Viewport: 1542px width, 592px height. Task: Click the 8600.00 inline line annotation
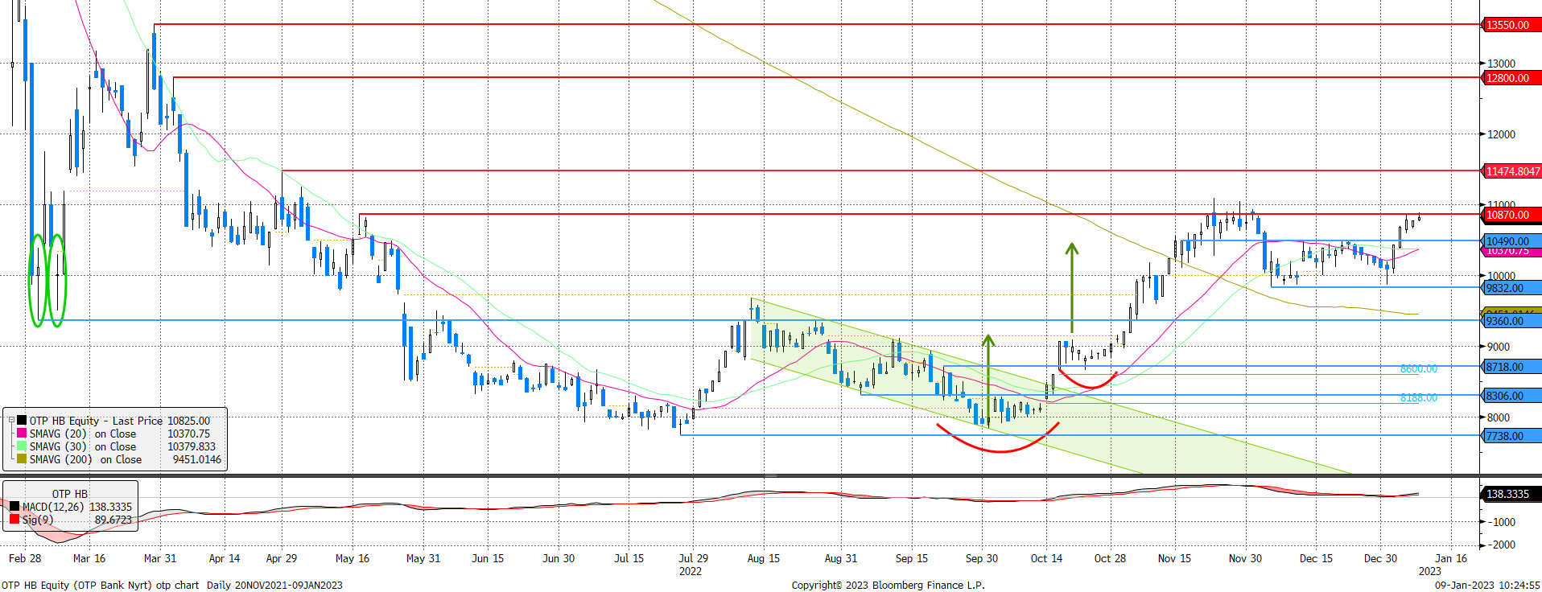click(x=1418, y=368)
